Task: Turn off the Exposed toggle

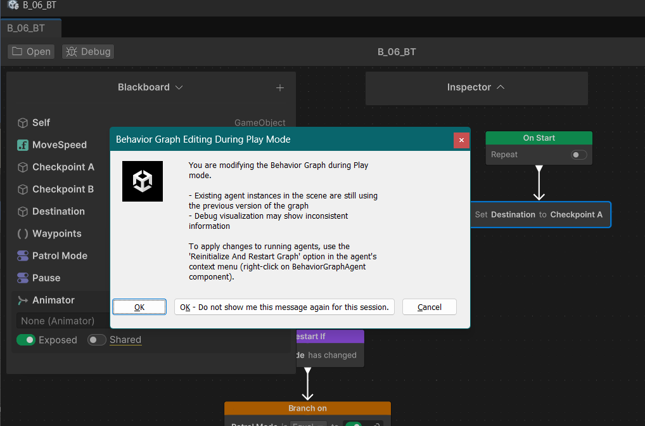Action: pyautogui.click(x=25, y=340)
